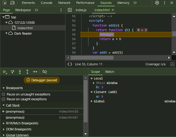The image size is (176, 137).
Task: Click the inline value b = 3
Action: click(x=142, y=30)
